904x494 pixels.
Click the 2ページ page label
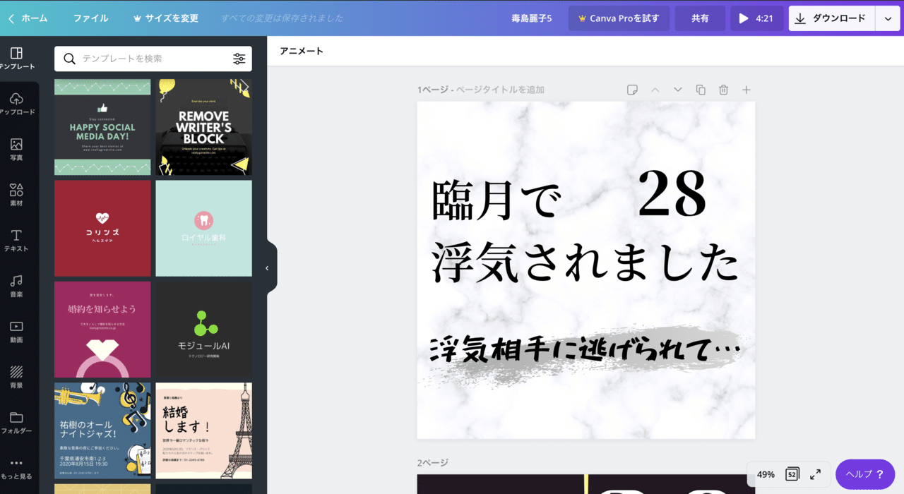click(432, 463)
